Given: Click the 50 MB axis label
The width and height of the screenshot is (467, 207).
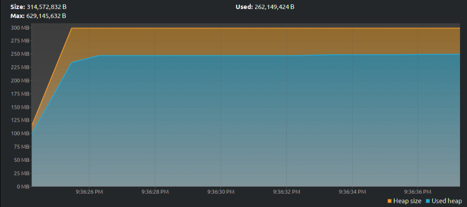Looking at the screenshot, I should (x=22, y=160).
